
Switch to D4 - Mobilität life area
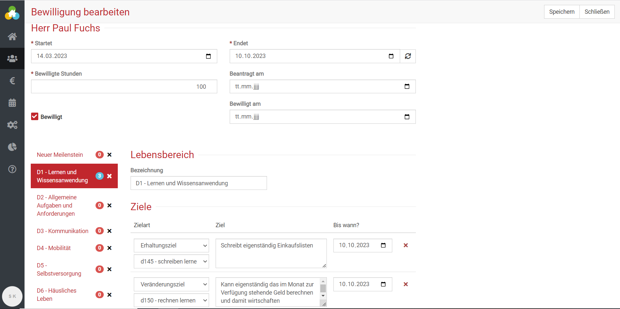(x=54, y=248)
